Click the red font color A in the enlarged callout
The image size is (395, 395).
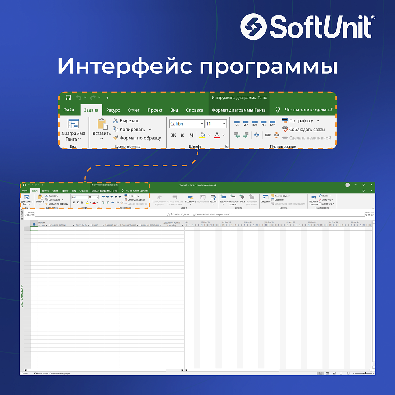(x=217, y=135)
